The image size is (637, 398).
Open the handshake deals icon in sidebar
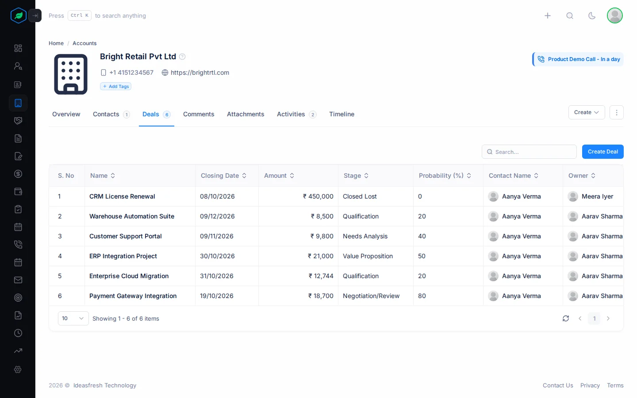18,121
